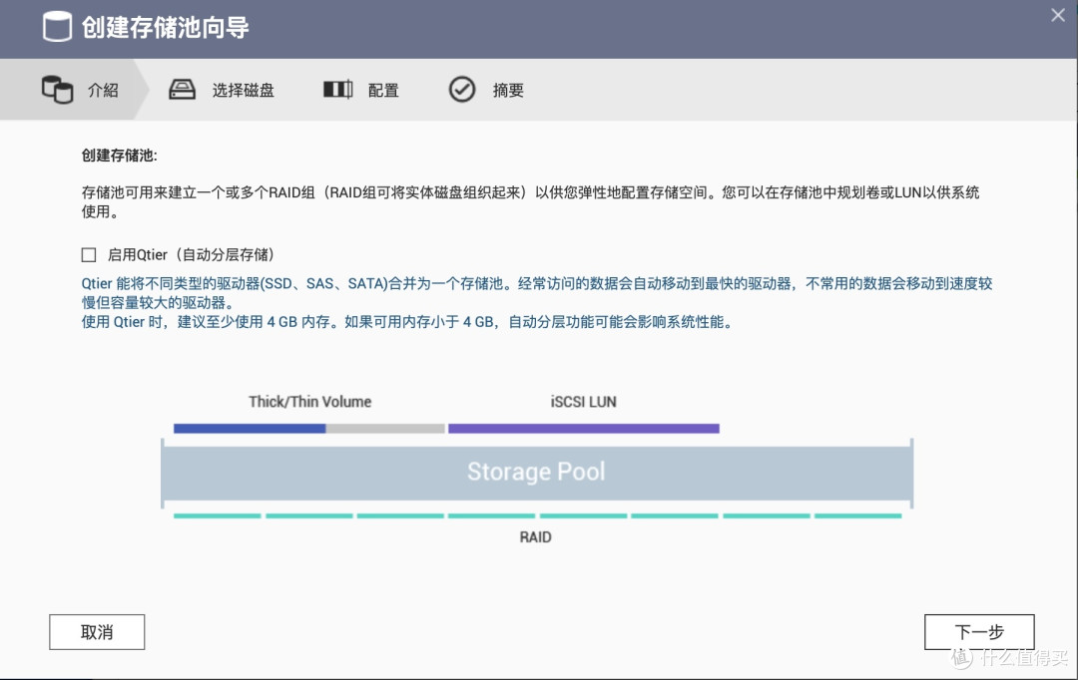1078x680 pixels.
Task: Click the first green RAID segment
Action: 216,515
